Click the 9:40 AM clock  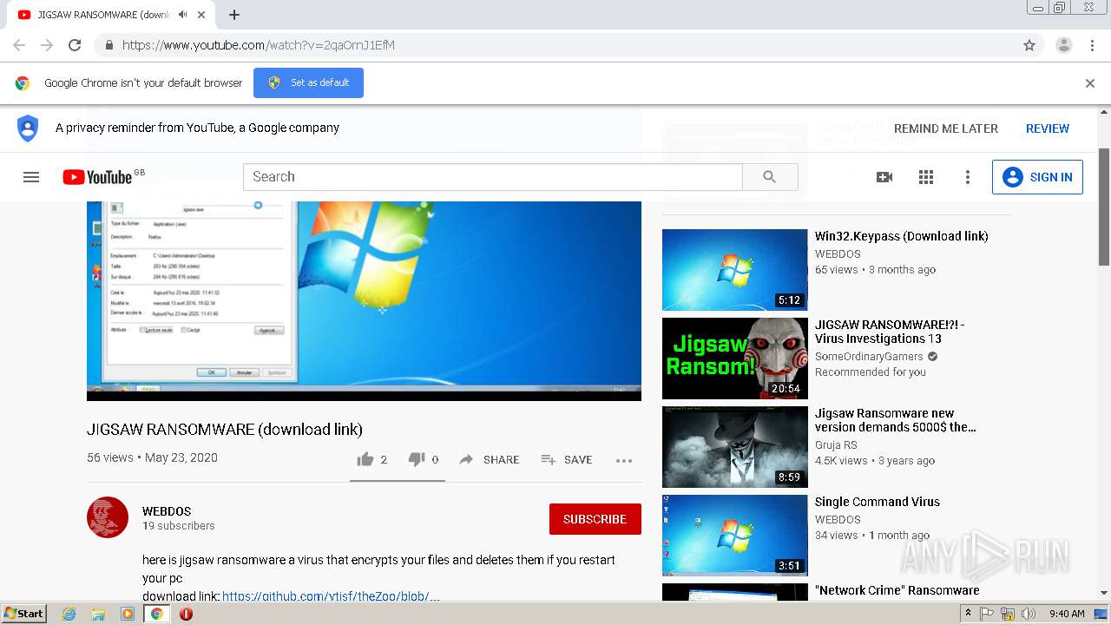[x=1067, y=614]
